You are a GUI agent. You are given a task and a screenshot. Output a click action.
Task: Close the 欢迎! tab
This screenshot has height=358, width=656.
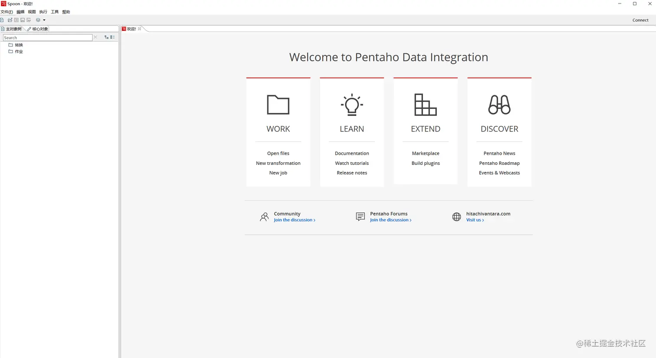[140, 29]
